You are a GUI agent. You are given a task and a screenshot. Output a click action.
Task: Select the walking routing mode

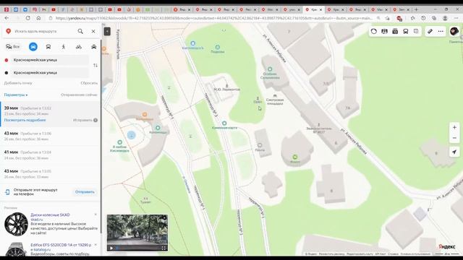coord(64,46)
